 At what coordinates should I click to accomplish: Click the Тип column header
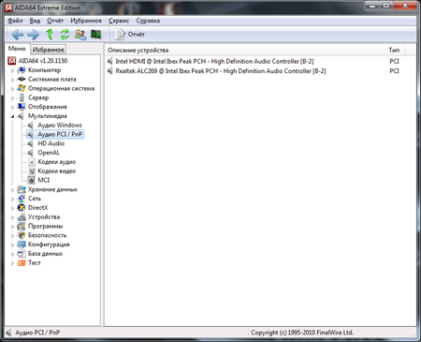click(394, 50)
